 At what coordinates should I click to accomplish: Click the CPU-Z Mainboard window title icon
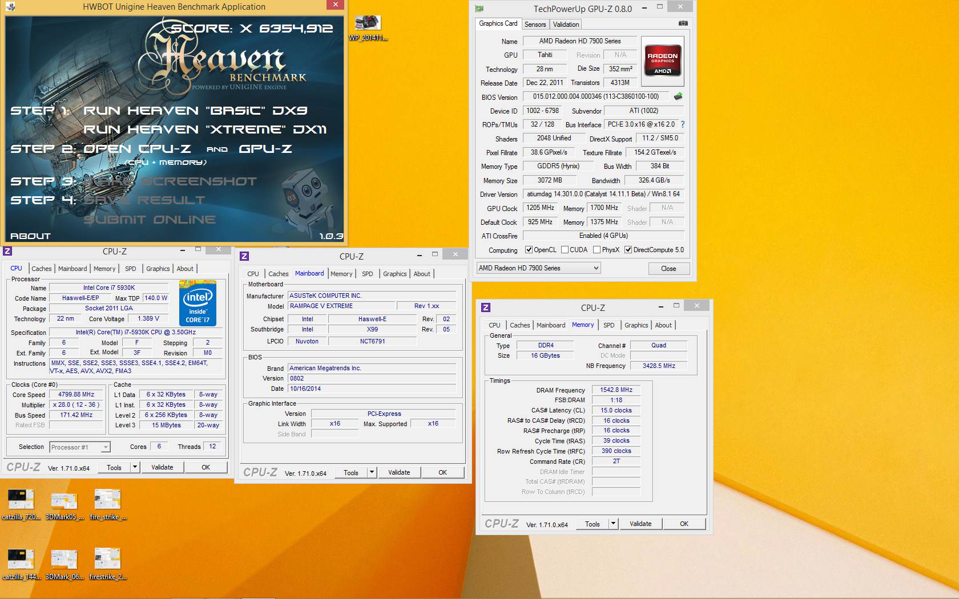(x=244, y=256)
